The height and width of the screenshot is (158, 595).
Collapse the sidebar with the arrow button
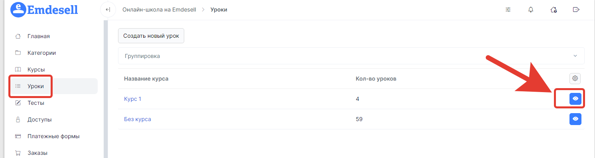pyautogui.click(x=108, y=10)
